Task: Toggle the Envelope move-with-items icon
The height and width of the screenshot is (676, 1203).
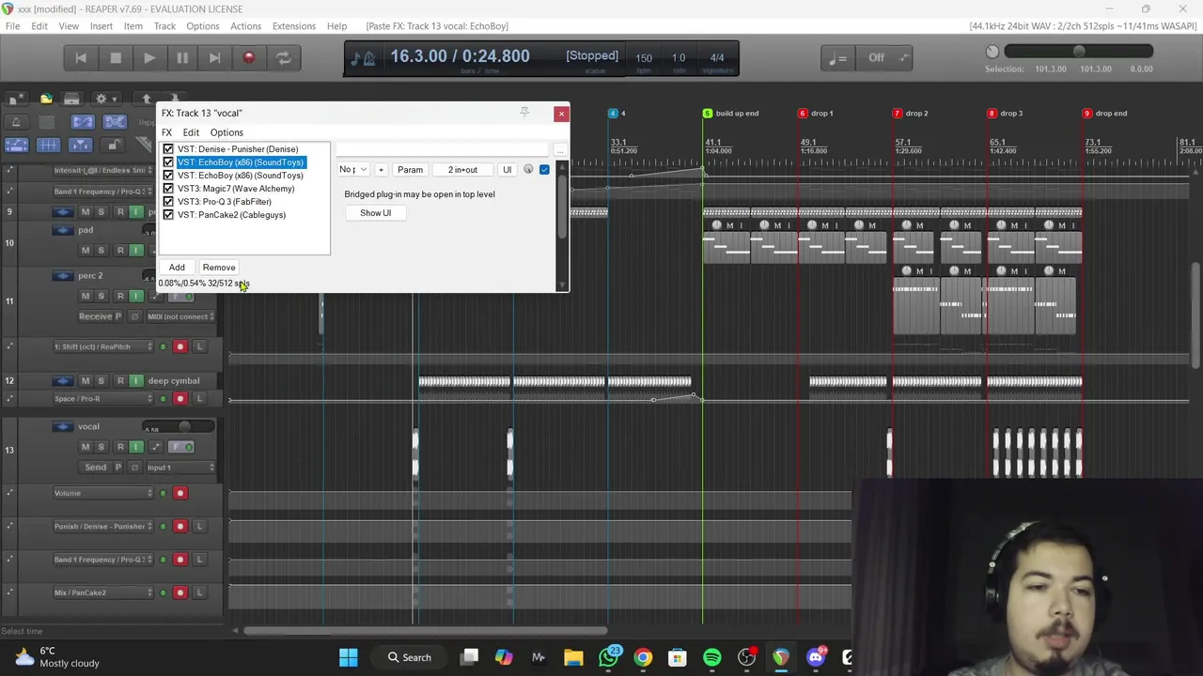Action: pyautogui.click(x=16, y=146)
